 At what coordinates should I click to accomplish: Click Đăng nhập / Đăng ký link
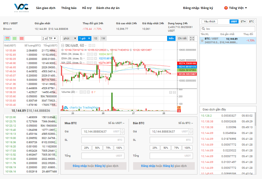tap(198, 8)
